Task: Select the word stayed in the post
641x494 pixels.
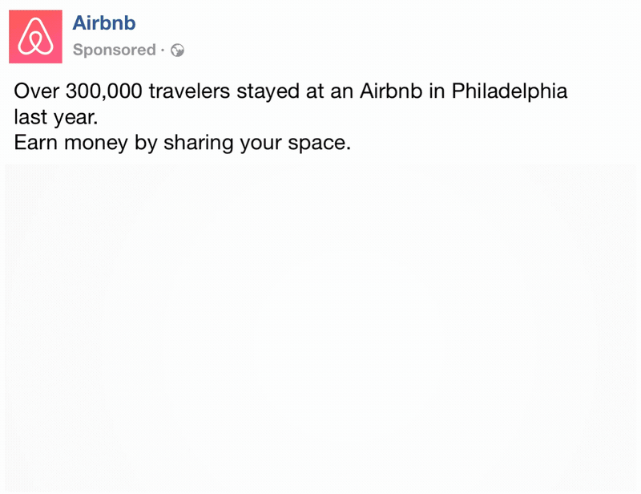Action: pyautogui.click(x=268, y=91)
